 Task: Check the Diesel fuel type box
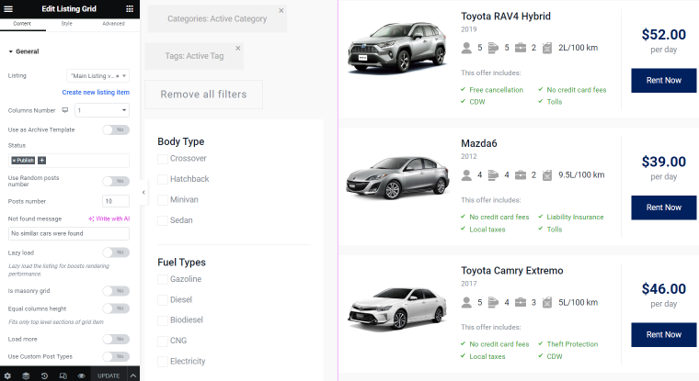tap(163, 300)
